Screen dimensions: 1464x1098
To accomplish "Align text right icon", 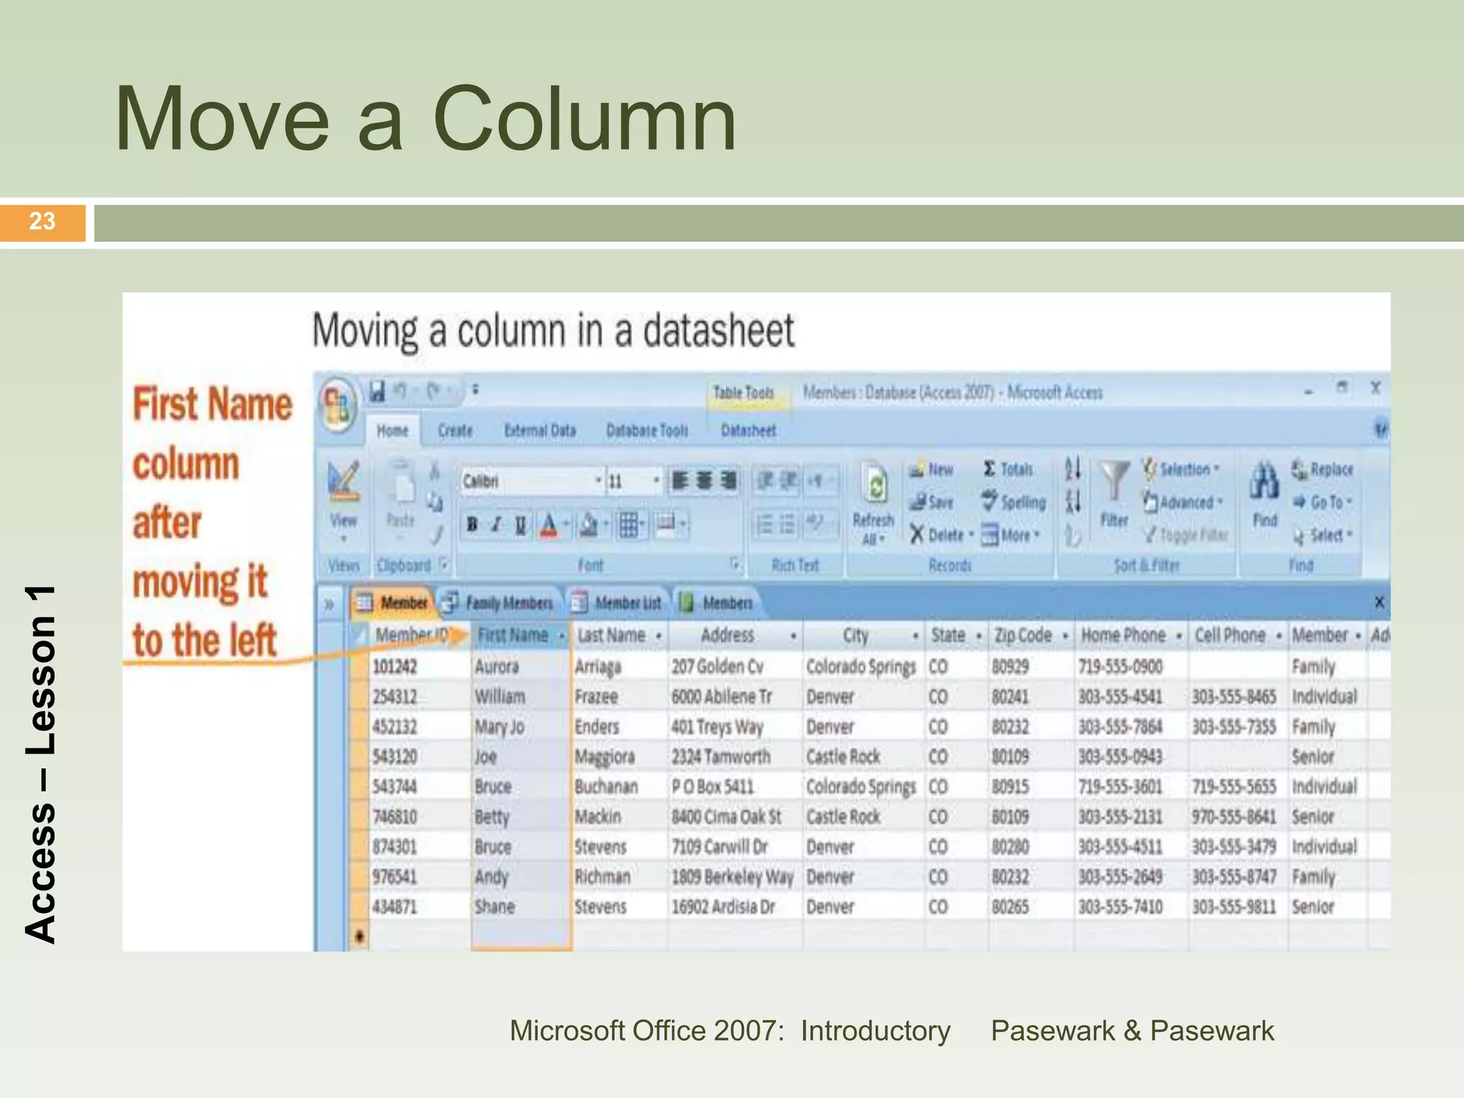I will pyautogui.click(x=728, y=481).
